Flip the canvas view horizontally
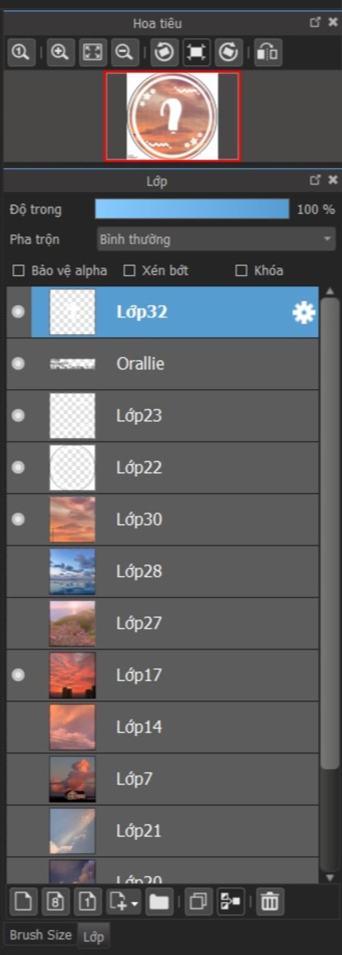This screenshot has height=955, width=342. (x=268, y=52)
